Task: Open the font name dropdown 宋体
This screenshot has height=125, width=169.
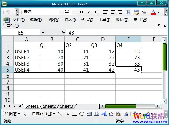Action: pos(61,12)
